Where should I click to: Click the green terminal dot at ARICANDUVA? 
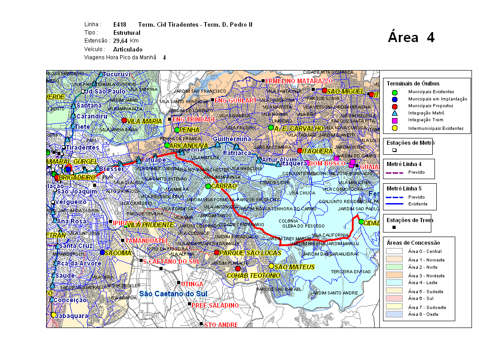coord(167,145)
